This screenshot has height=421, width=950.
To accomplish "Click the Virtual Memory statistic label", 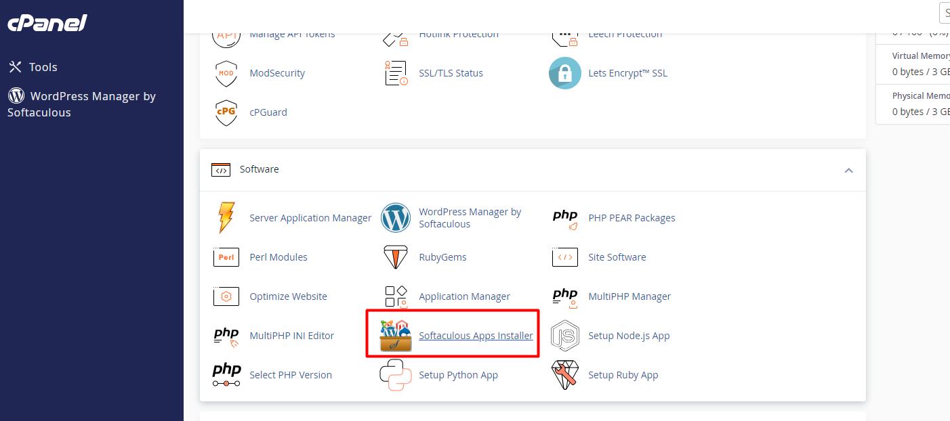I will tap(921, 56).
